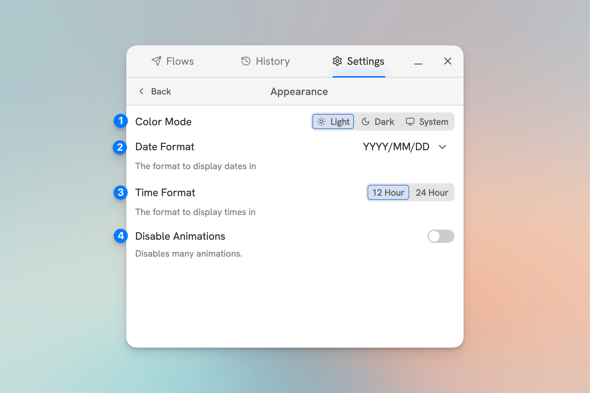The image size is (590, 393).
Task: Select 12 Hour time format
Action: pyautogui.click(x=388, y=193)
